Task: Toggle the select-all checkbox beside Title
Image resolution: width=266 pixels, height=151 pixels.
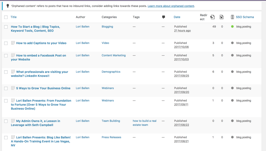Action: [6, 17]
